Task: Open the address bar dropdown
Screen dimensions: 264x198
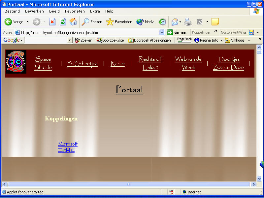Action: 162,32
